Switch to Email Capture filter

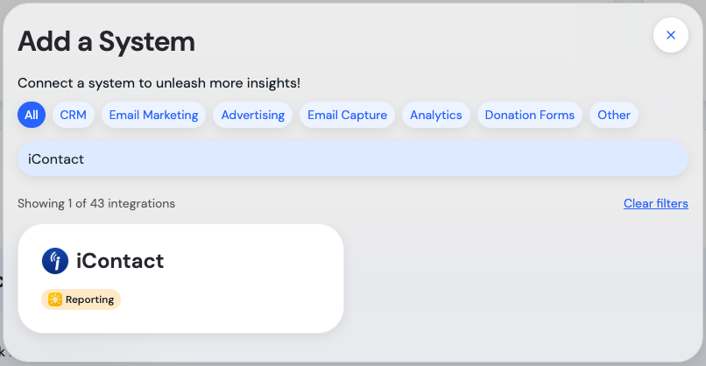coord(347,115)
